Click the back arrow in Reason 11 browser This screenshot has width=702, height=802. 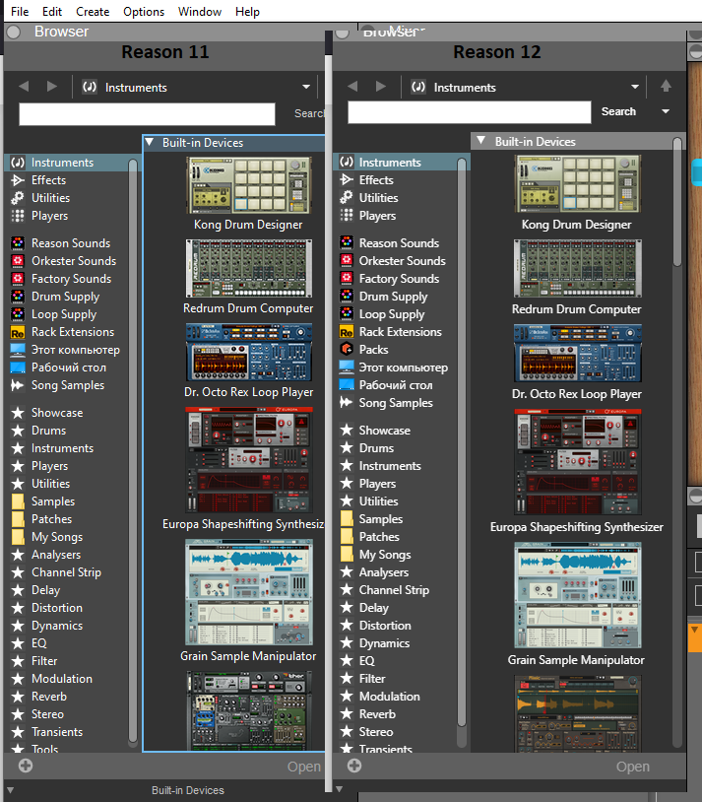(24, 87)
